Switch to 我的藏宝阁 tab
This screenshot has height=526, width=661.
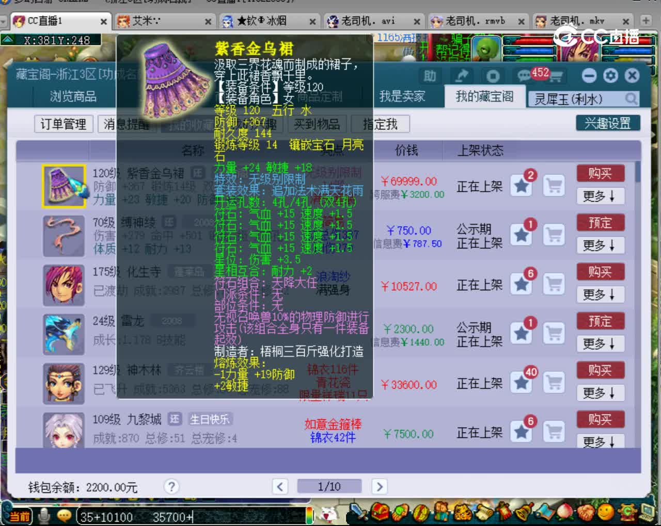[484, 96]
